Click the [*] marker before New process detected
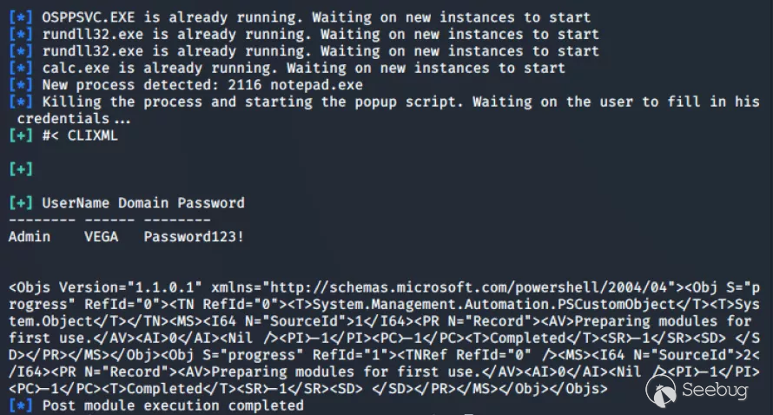Image resolution: width=773 pixels, height=415 pixels. point(20,85)
